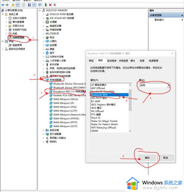Expand the IDE ATA/ATAPI 控制器 node

point(44,18)
